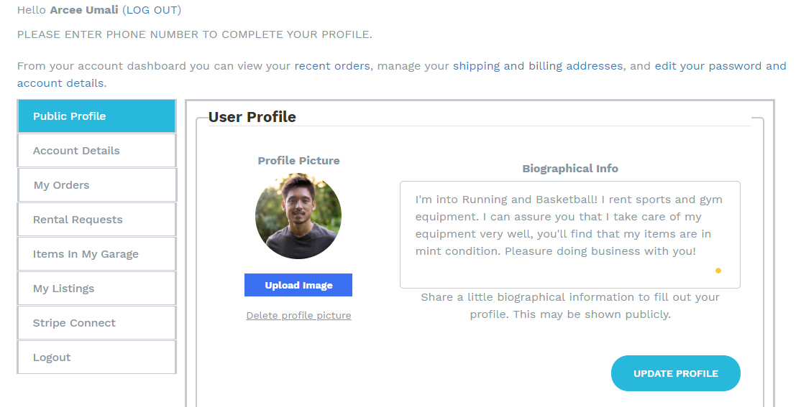This screenshot has height=407, width=801.
Task: Click the Biographical Info label
Action: tap(569, 169)
